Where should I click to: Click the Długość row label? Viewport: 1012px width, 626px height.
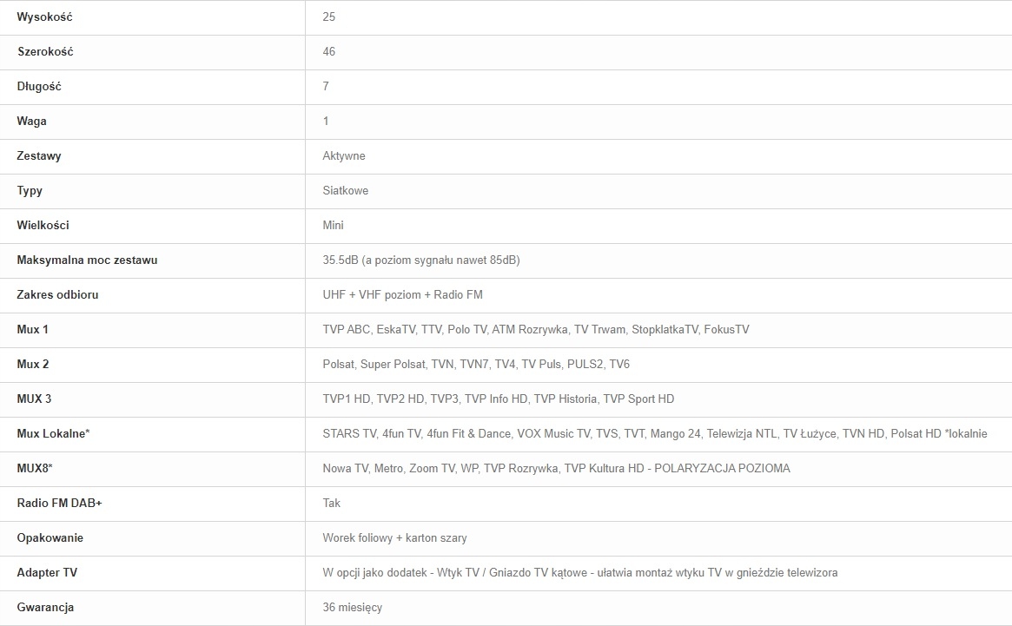39,86
